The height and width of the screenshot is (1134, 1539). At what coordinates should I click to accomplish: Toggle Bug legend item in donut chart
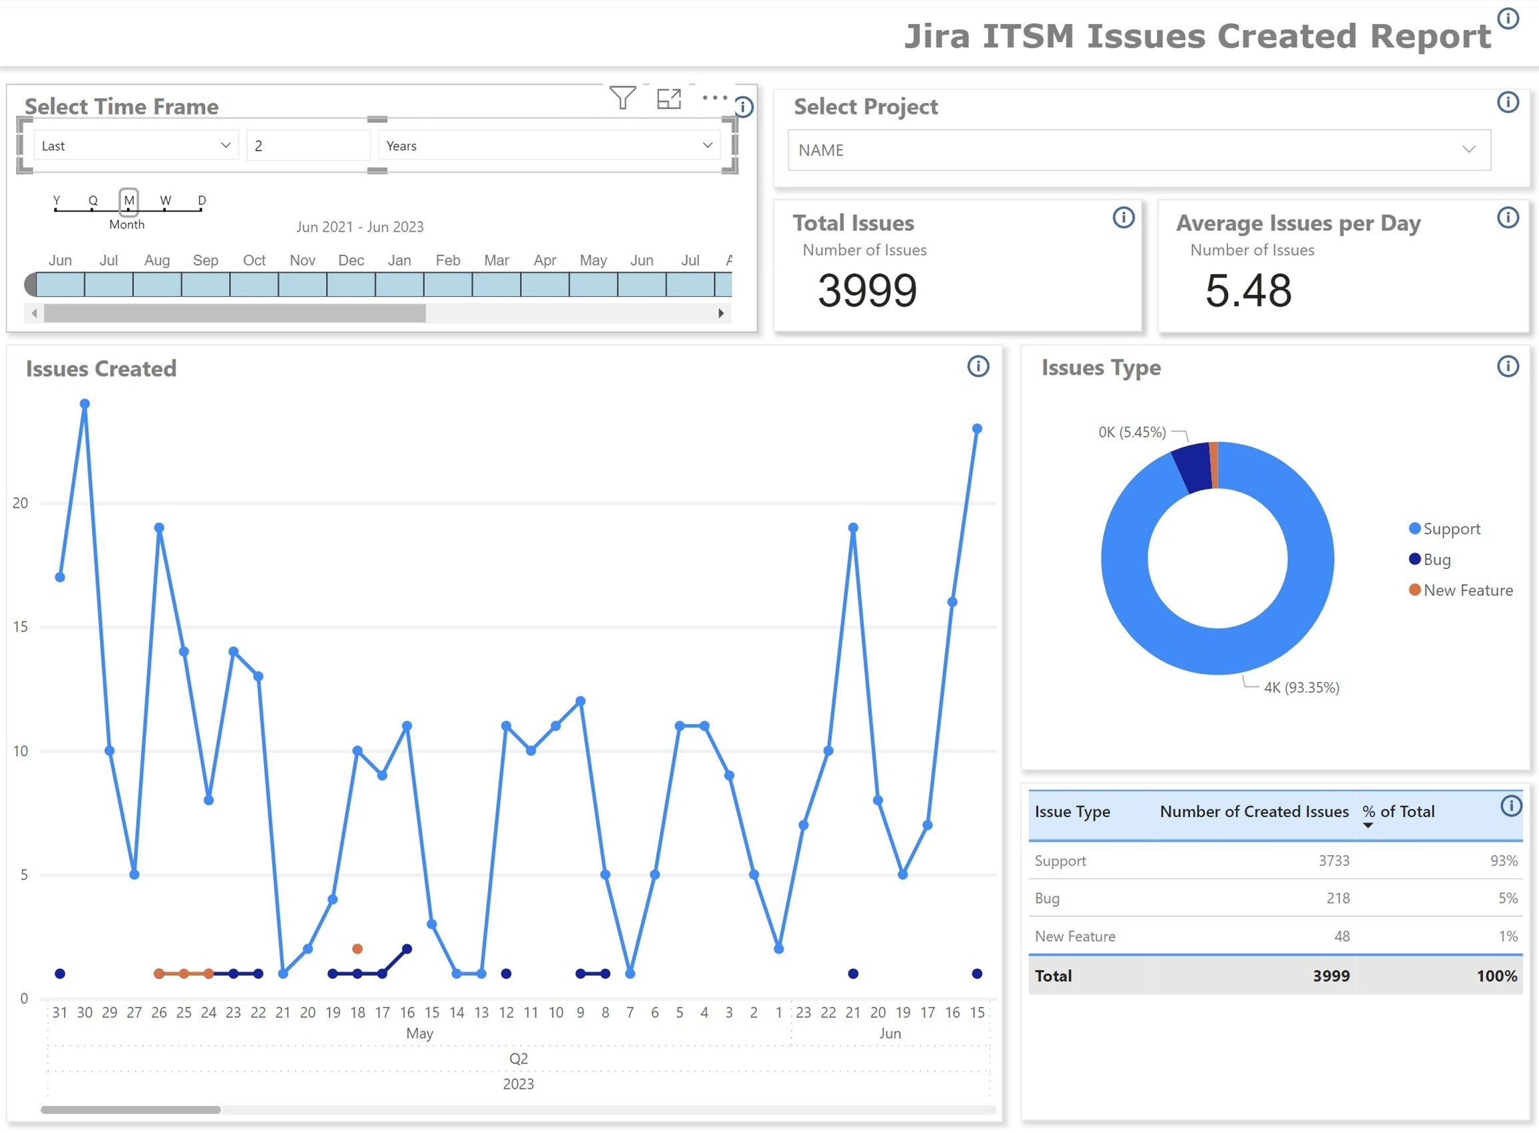pos(1436,560)
